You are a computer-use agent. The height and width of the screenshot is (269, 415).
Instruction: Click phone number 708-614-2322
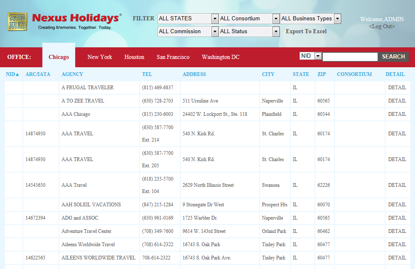[x=156, y=258]
